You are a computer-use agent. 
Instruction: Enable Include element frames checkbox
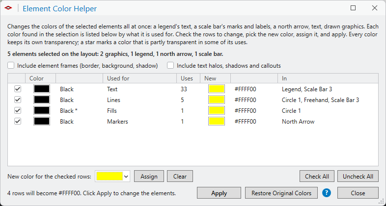click(x=11, y=66)
